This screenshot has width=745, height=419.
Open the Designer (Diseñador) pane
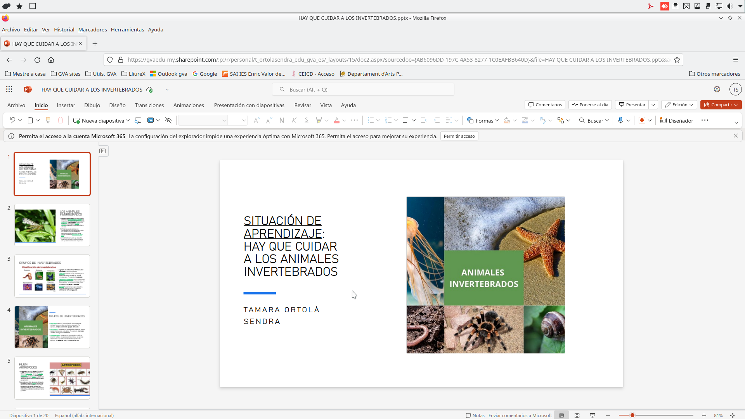click(677, 120)
